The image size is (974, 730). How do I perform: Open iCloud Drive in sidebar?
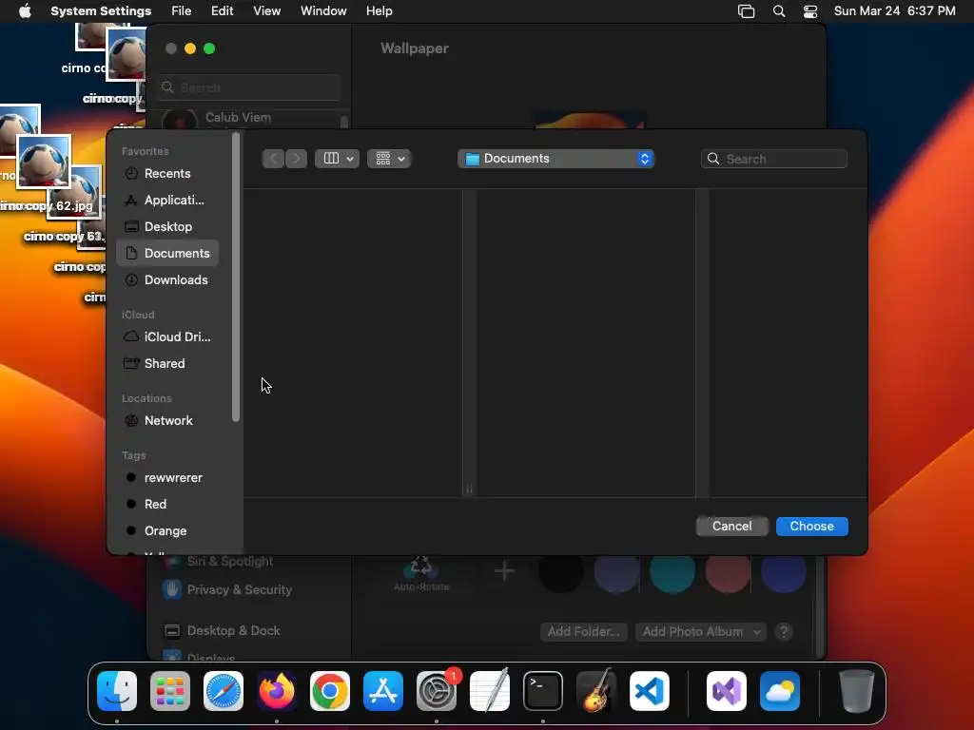pos(167,337)
